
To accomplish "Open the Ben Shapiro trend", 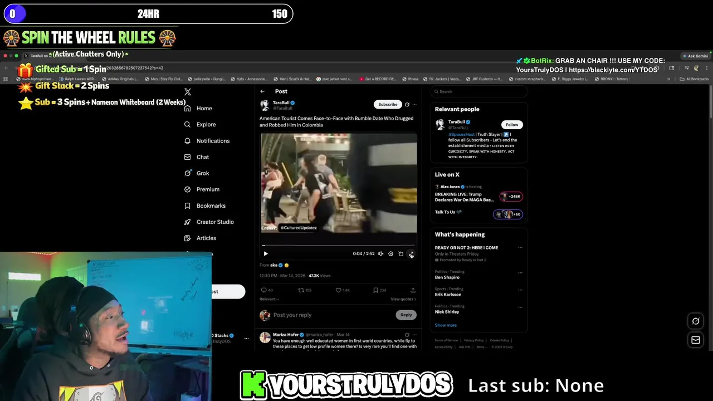I will pyautogui.click(x=448, y=277).
